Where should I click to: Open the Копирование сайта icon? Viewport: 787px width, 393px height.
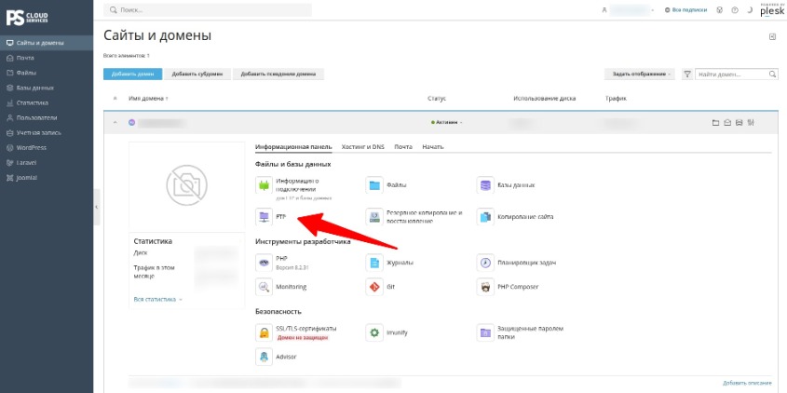click(485, 217)
